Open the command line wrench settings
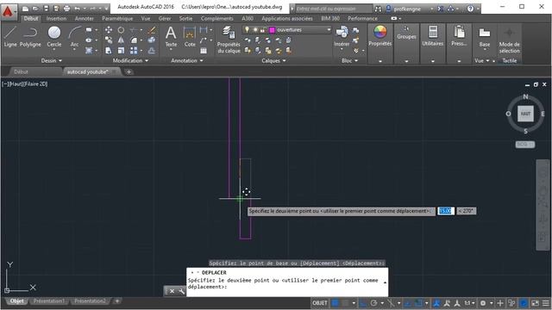Image resolution: width=552 pixels, height=310 pixels. click(x=182, y=291)
